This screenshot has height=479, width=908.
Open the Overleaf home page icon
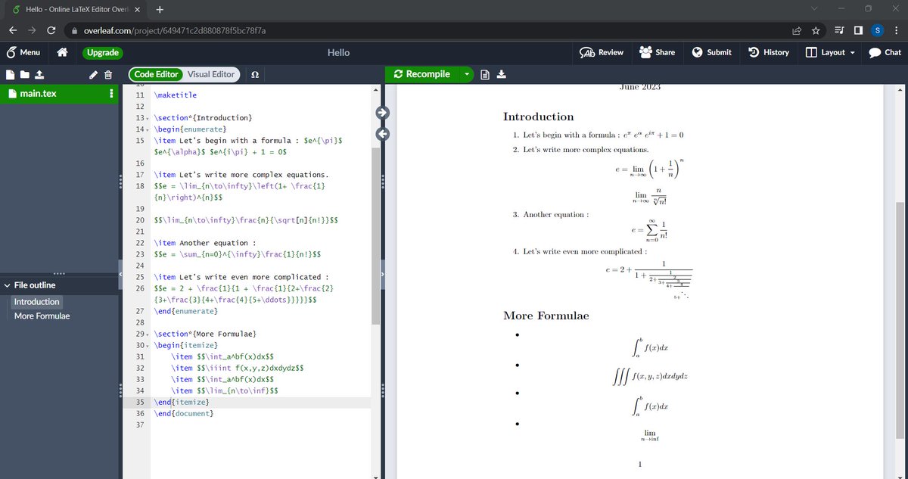click(x=62, y=52)
